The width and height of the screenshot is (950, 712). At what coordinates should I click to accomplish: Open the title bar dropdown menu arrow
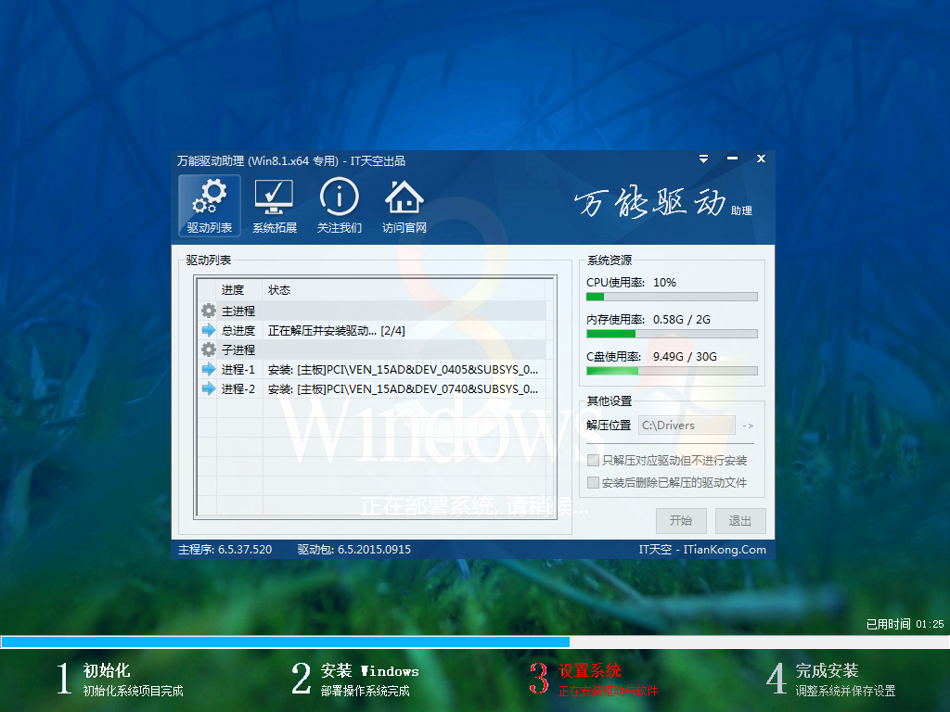coord(703,159)
